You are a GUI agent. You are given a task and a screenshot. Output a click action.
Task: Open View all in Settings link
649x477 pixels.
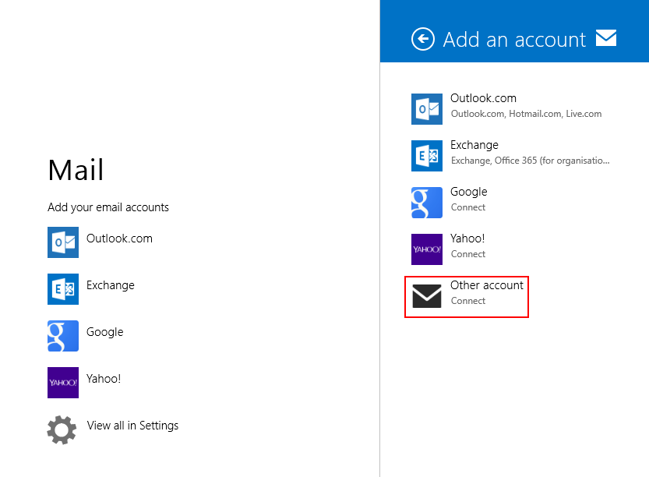132,426
